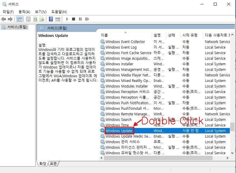236x173 pixels.
Task: Click the gear icon of Windows Update Medic Service
Action: [103, 136]
